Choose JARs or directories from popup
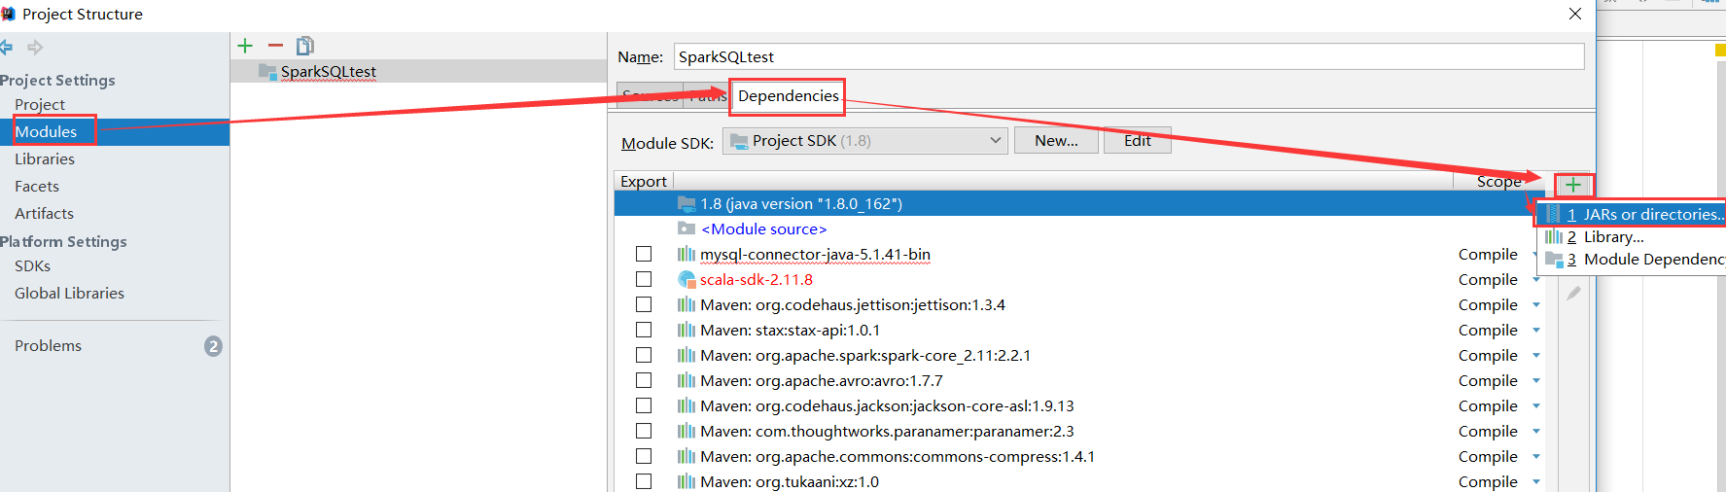 click(1634, 214)
